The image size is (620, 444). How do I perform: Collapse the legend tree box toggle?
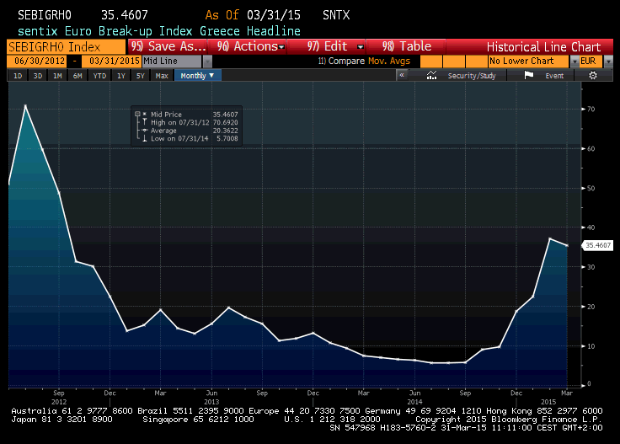[x=137, y=114]
